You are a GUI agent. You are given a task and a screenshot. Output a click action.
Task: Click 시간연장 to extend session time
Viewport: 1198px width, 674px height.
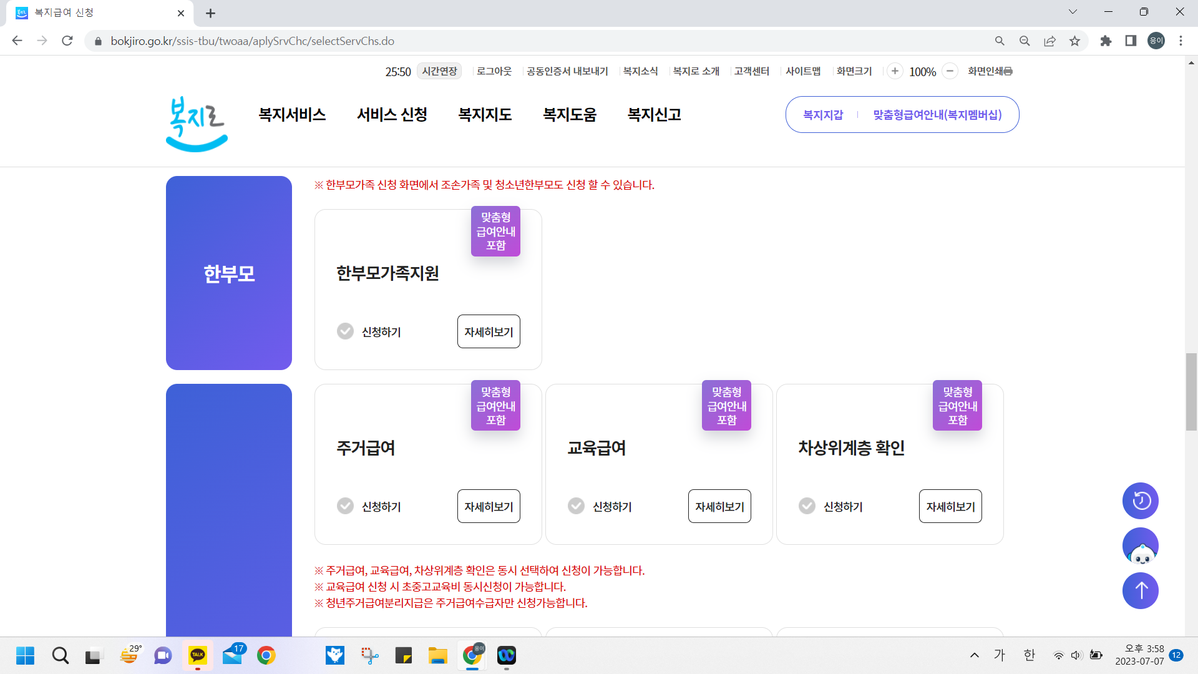439,71
